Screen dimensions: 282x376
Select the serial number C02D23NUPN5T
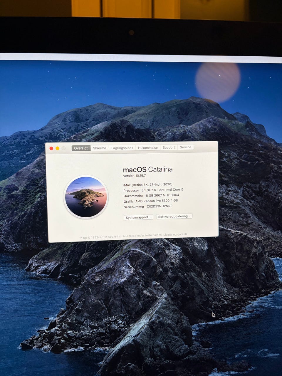[159, 206]
